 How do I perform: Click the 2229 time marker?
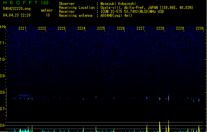coord(180,28)
